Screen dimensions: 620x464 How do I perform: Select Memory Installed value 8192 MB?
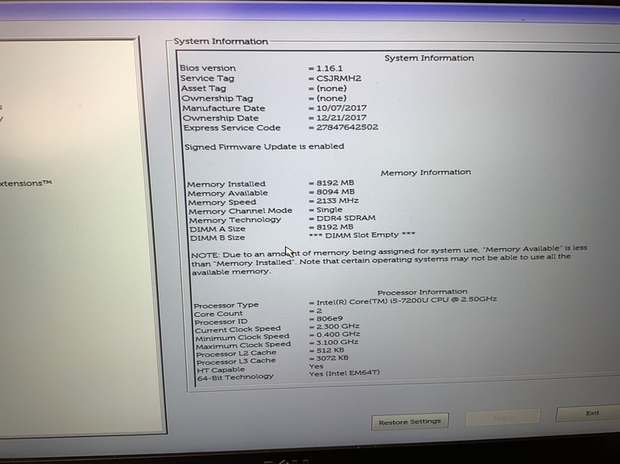(x=335, y=183)
